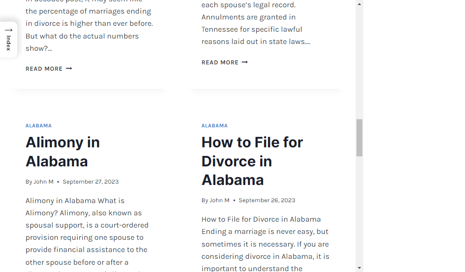Image resolution: width=465 pixels, height=272 pixels.
Task: Follow the left READ MORE link about divorce percentages
Action: point(49,68)
